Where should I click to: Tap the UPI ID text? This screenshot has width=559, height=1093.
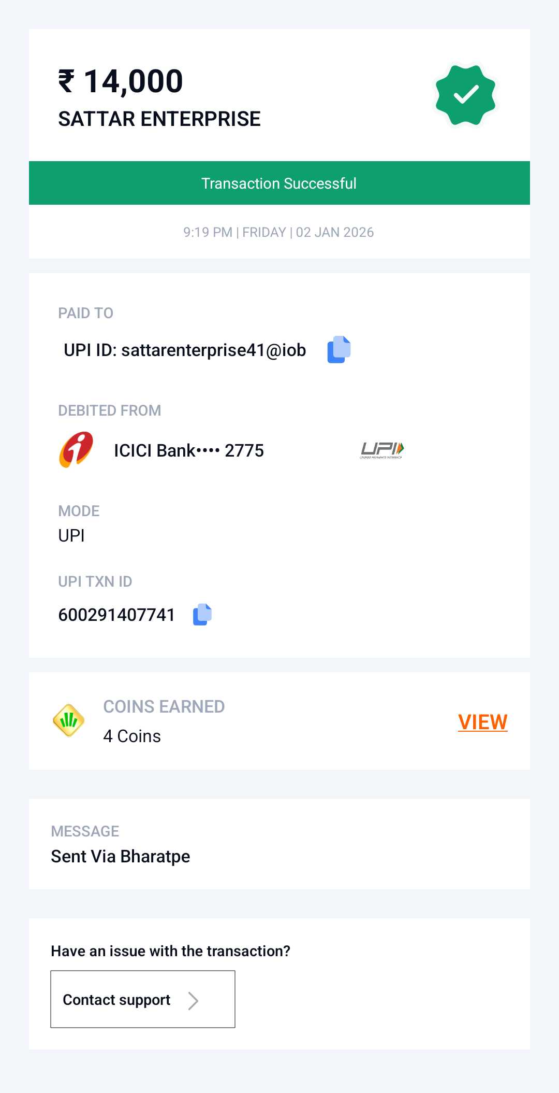click(x=185, y=350)
